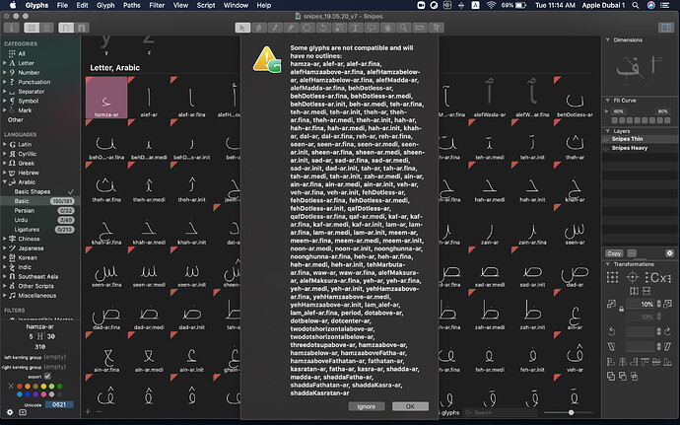This screenshot has width=680, height=425.
Task: Select the Draw (pen) tool in toolbar
Action: [x=259, y=28]
